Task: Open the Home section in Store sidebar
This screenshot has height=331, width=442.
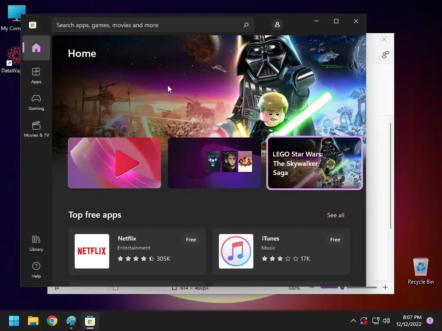Action: point(36,48)
